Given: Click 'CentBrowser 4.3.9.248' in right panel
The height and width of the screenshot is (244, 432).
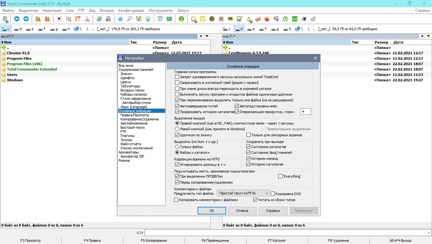Looking at the screenshot, I should tap(248, 53).
